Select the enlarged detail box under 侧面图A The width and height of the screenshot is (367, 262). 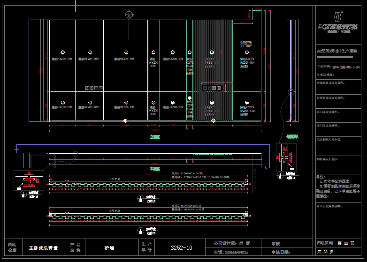(286, 157)
